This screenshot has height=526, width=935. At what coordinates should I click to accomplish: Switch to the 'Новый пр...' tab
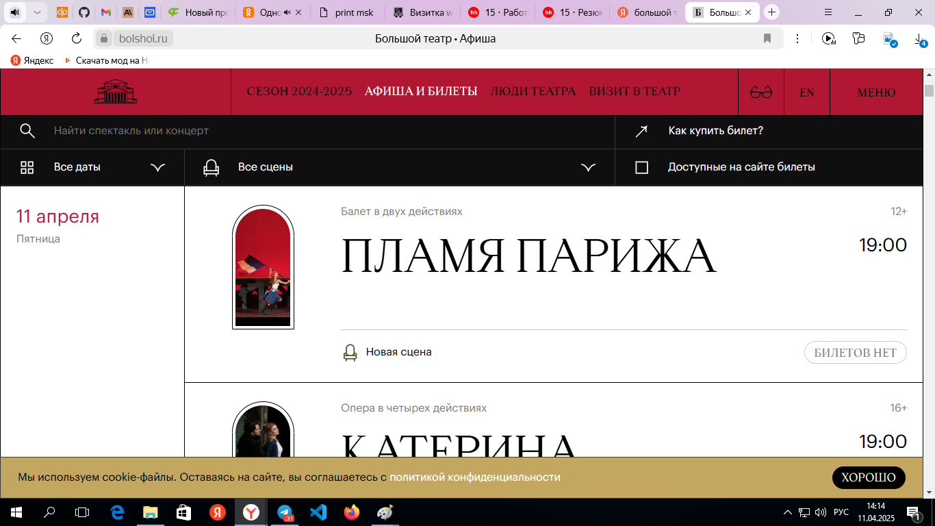[198, 12]
